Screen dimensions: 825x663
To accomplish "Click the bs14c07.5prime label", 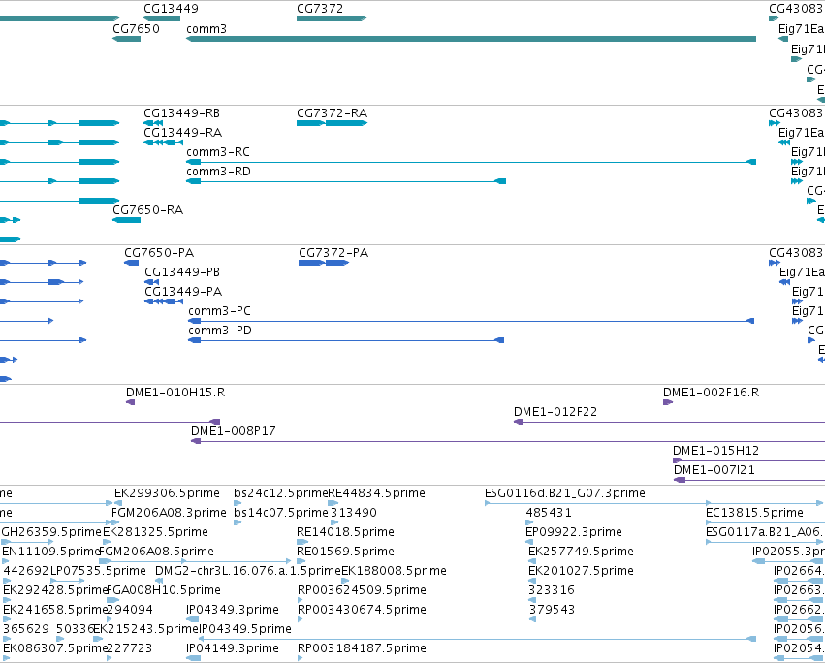I will click(x=281, y=513).
